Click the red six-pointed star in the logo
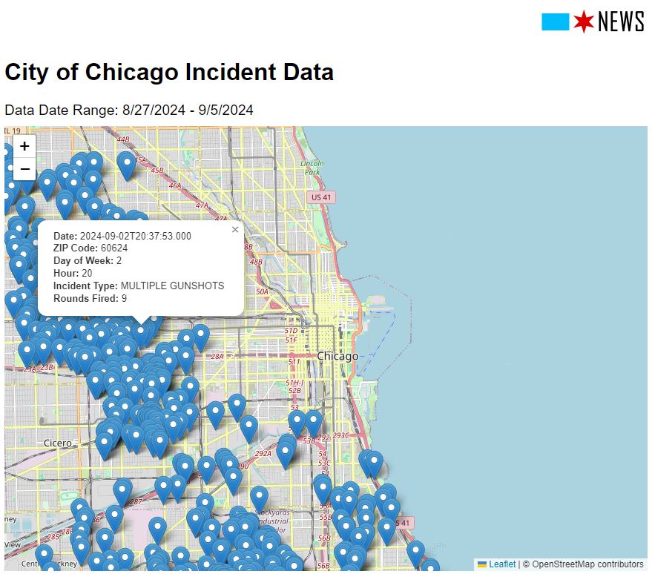The width and height of the screenshot is (652, 574). [x=585, y=20]
